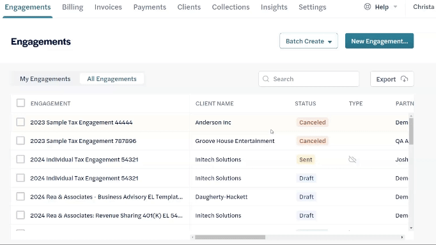Go to the Payments tab
The height and width of the screenshot is (245, 436).
click(x=150, y=7)
